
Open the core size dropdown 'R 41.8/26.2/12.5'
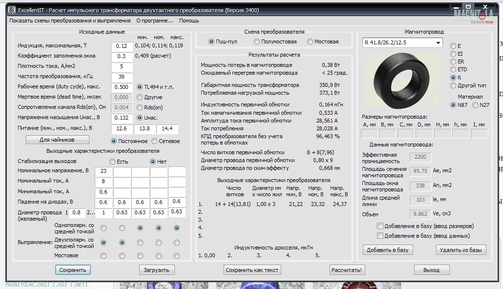402,42
